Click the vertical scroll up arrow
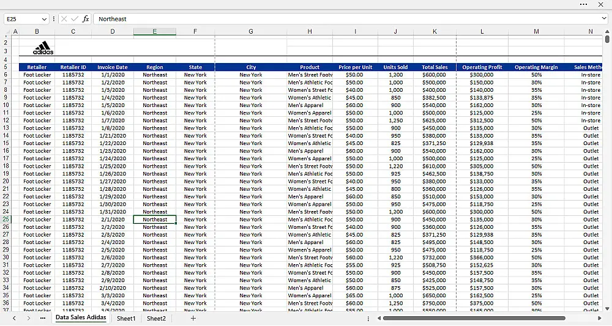Image resolution: width=612 pixels, height=326 pixels. tap(607, 31)
